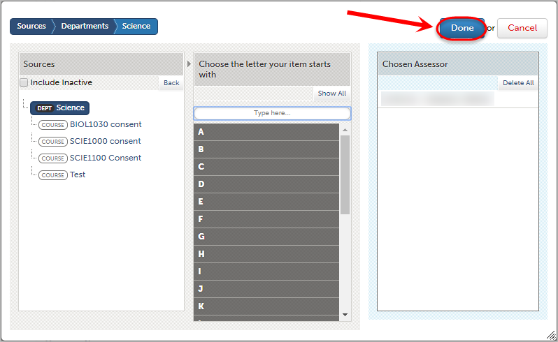The image size is (558, 342).
Task: Click Show All in letter panel
Action: [331, 93]
